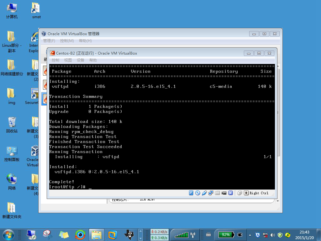Open the 帮助 menu in Centos-B2 window
Image resolution: width=321 pixels, height=241 pixels.
[93, 60]
